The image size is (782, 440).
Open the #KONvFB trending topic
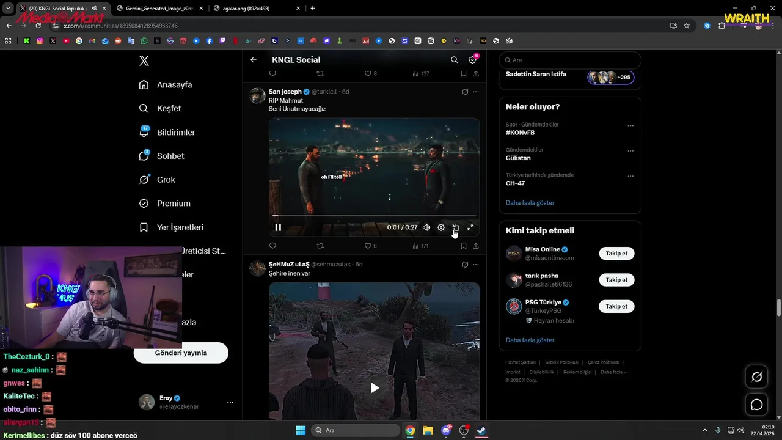520,133
